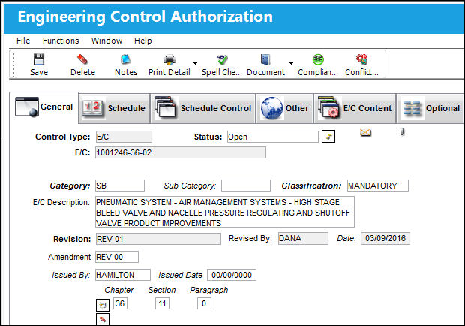The height and width of the screenshot is (326, 465).
Task: Click the toolbar drag handle dots
Action: point(13,65)
